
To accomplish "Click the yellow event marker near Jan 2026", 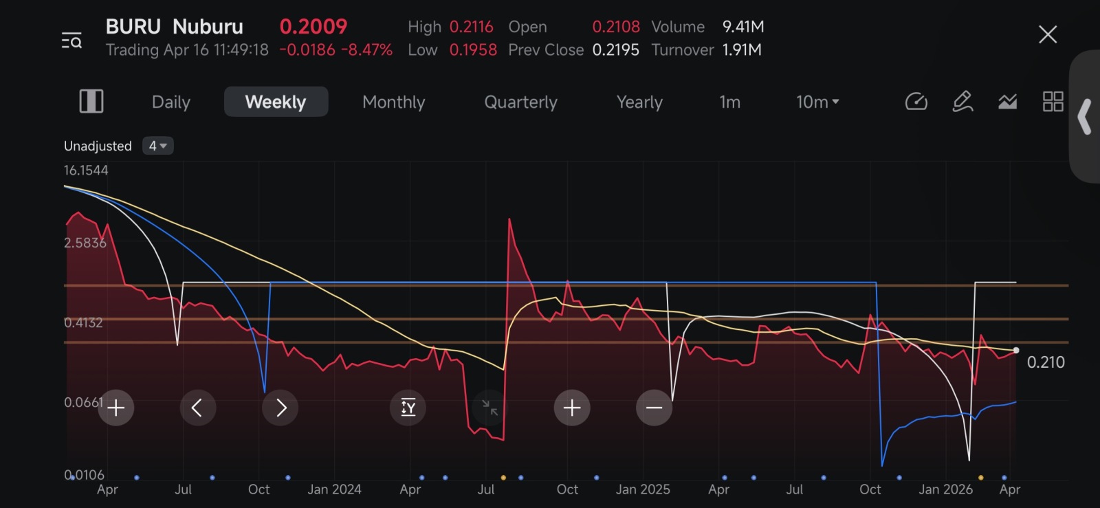I will [x=980, y=477].
